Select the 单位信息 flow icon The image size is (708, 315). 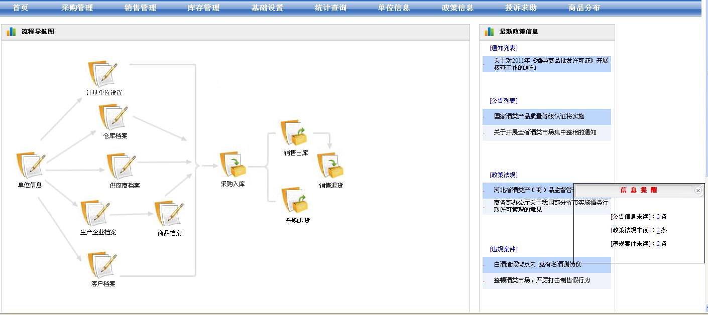coord(31,166)
